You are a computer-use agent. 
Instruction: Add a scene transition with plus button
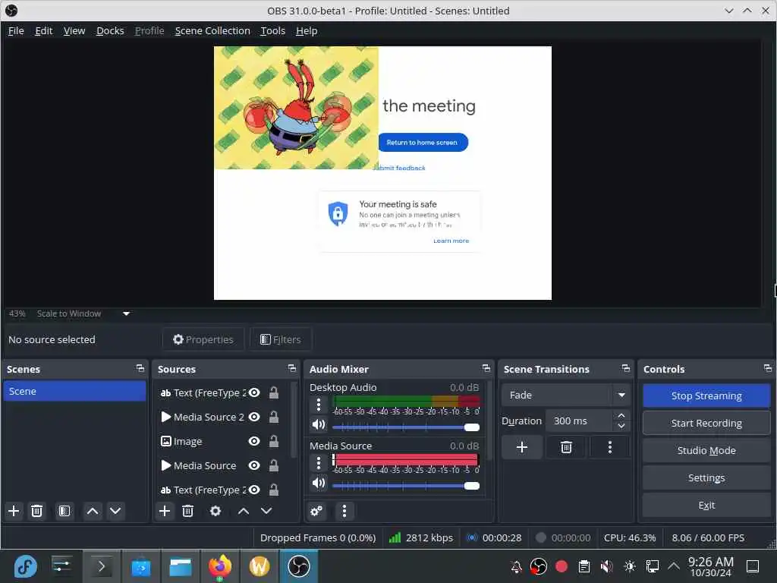click(x=522, y=448)
